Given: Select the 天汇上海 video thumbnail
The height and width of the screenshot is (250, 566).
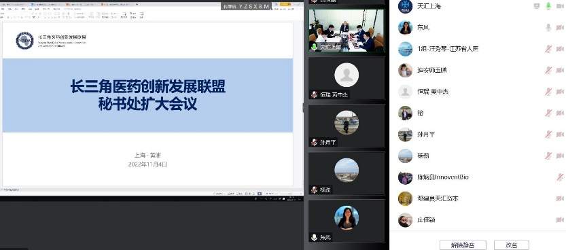Looking at the screenshot, I should (347, 31).
